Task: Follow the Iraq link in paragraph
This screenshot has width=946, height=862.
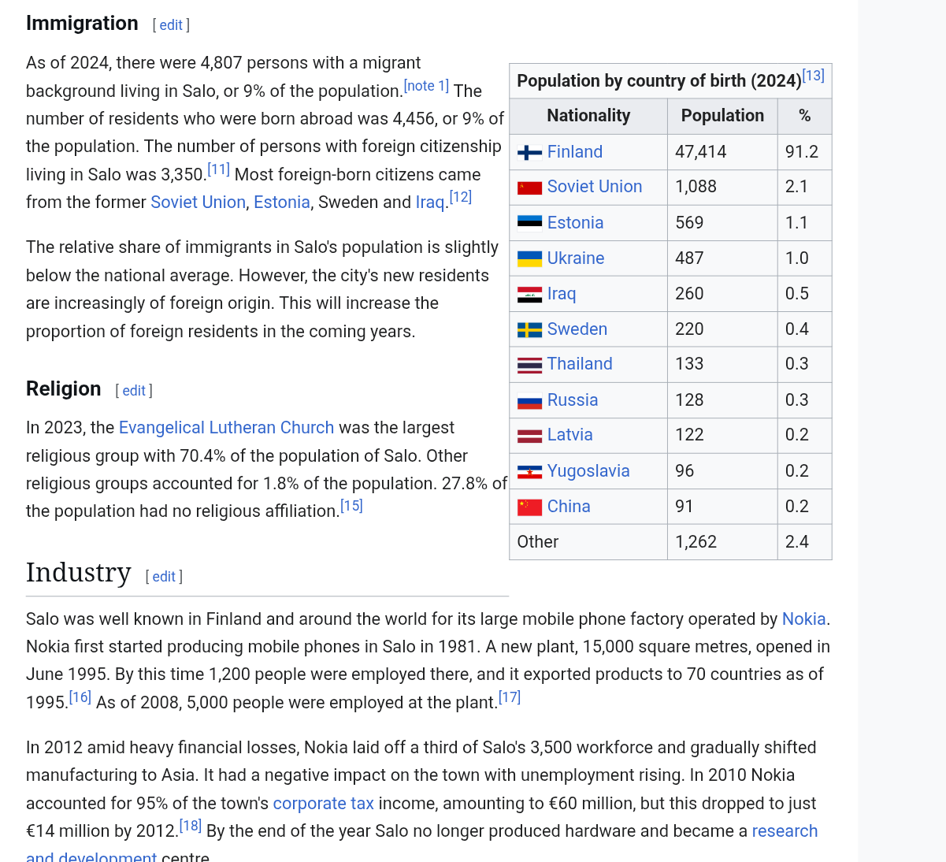Action: (430, 202)
